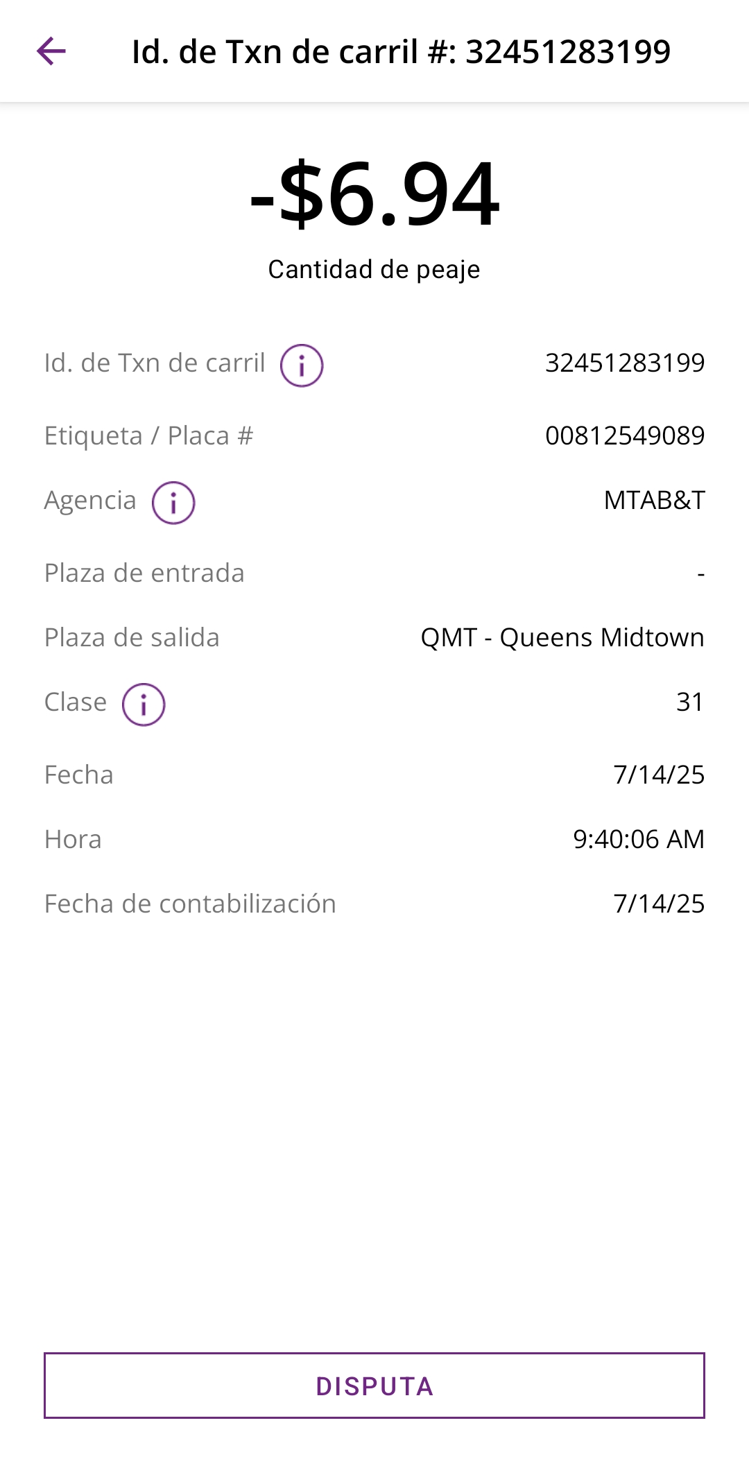Tap the class value 31
Viewport: 749px width, 1484px height.
(x=690, y=702)
